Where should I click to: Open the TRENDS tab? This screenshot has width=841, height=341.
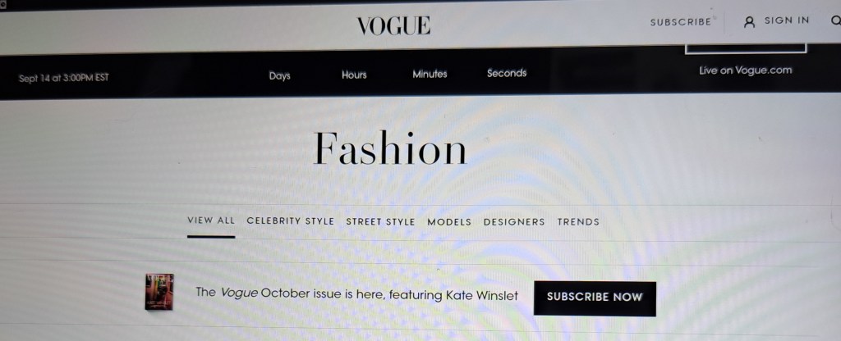578,221
